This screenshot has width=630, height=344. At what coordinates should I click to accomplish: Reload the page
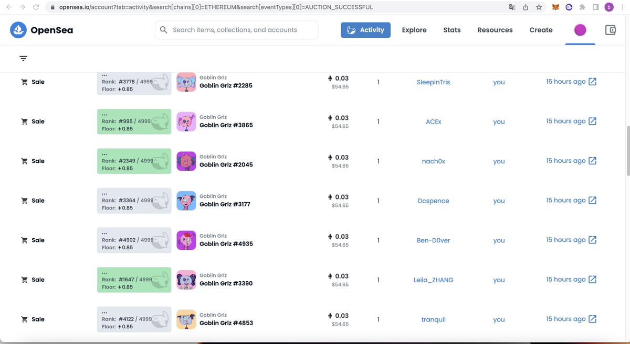click(x=36, y=7)
